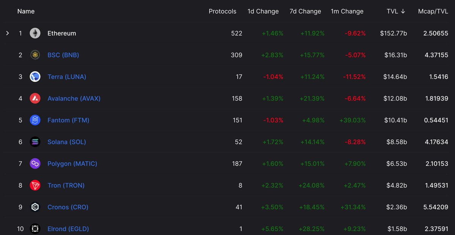
Task: Click the Terra (LUNA) logo icon
Action: point(35,77)
